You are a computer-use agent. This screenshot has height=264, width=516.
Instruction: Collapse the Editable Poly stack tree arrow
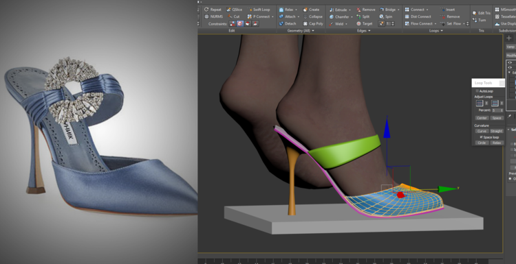(510, 73)
